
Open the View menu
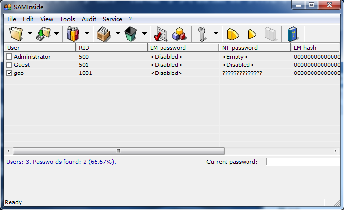point(46,19)
